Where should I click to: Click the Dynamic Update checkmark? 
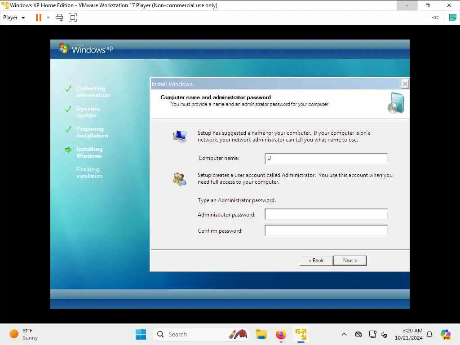pos(68,109)
